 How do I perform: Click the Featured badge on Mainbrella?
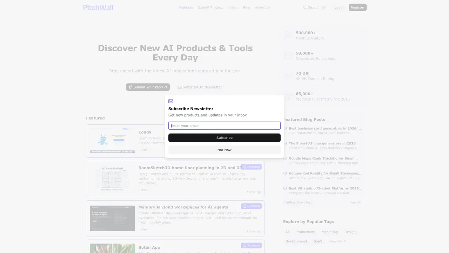(251, 206)
